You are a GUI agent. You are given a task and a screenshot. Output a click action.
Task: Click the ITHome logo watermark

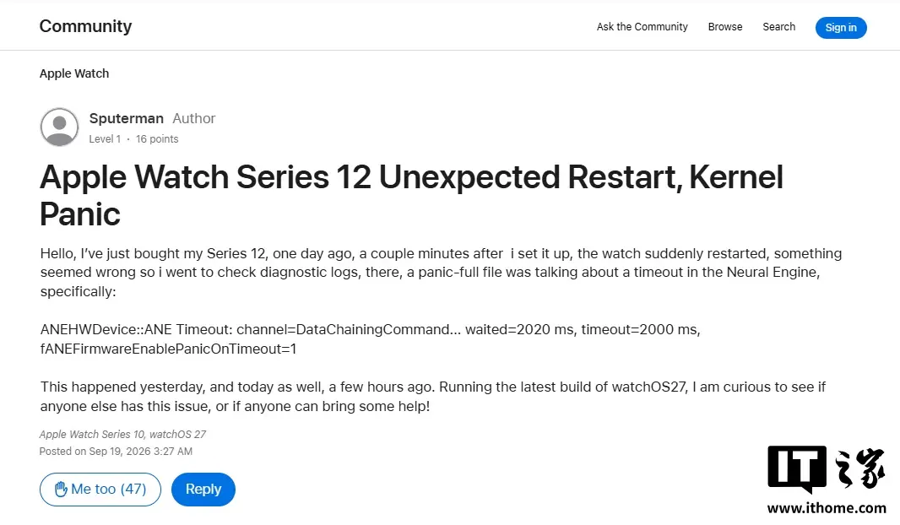[x=827, y=468]
